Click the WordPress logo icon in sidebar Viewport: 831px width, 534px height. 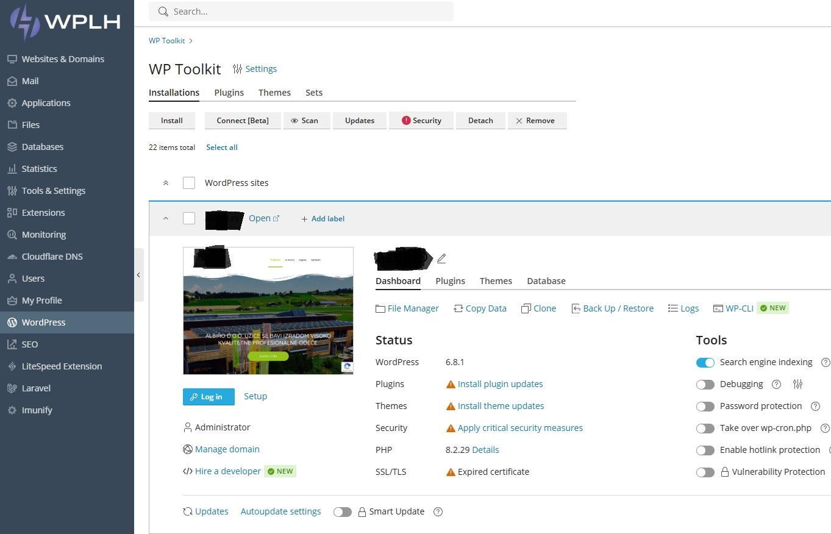(x=12, y=322)
